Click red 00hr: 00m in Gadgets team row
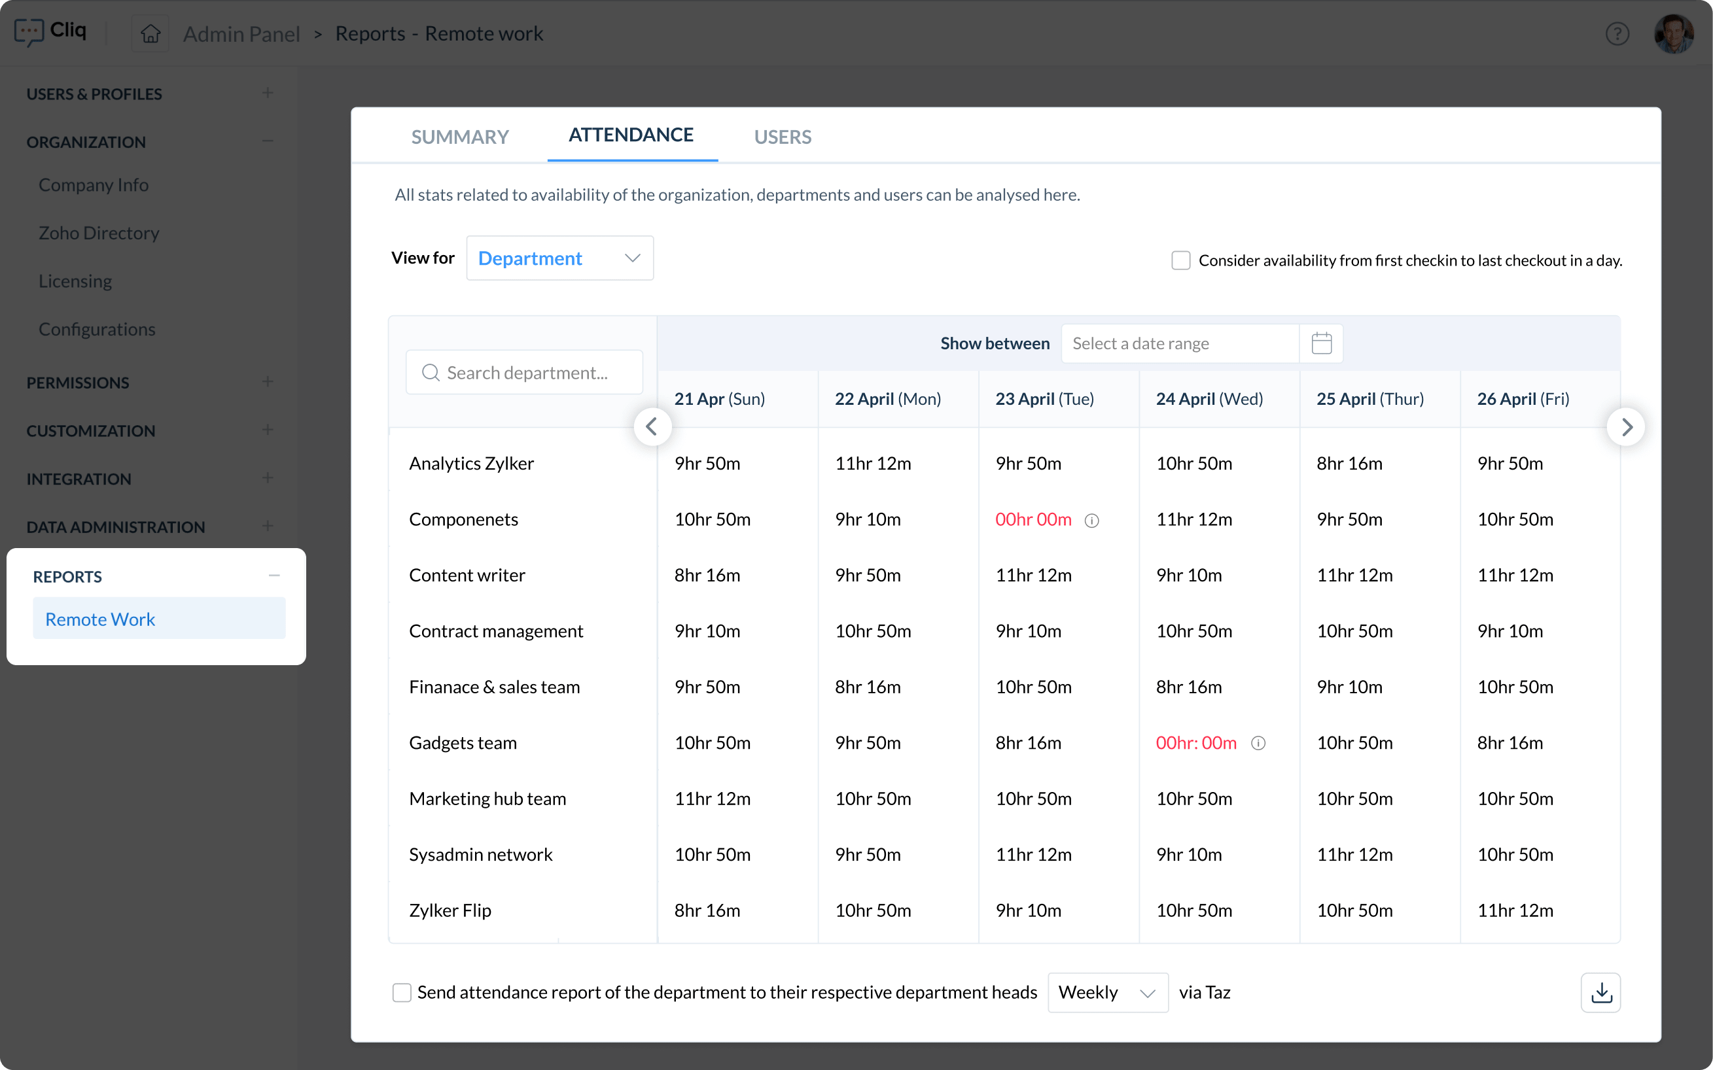 [1195, 743]
